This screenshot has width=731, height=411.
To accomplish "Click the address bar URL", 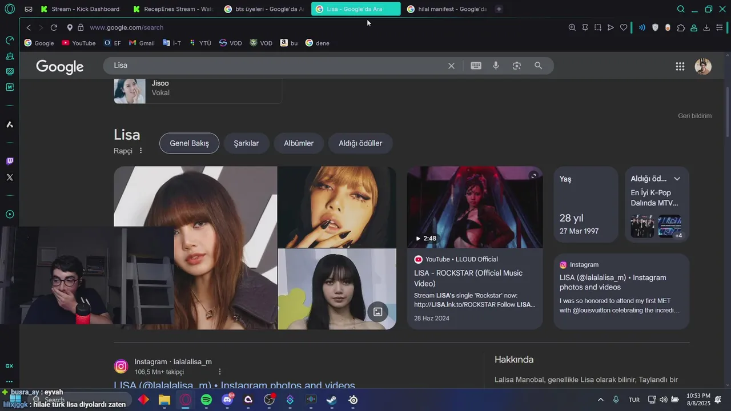I will click(x=126, y=27).
